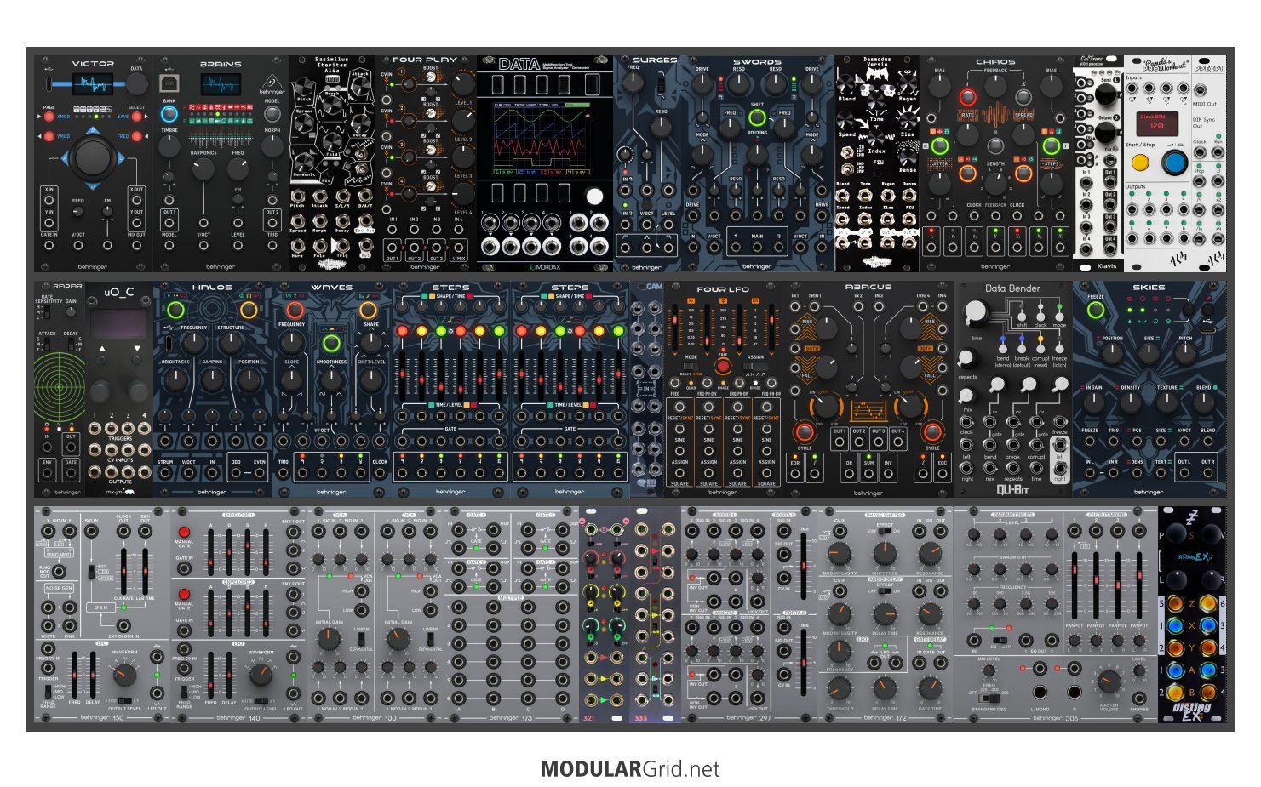Tap the green-ringed button on Halos

pos(175,310)
